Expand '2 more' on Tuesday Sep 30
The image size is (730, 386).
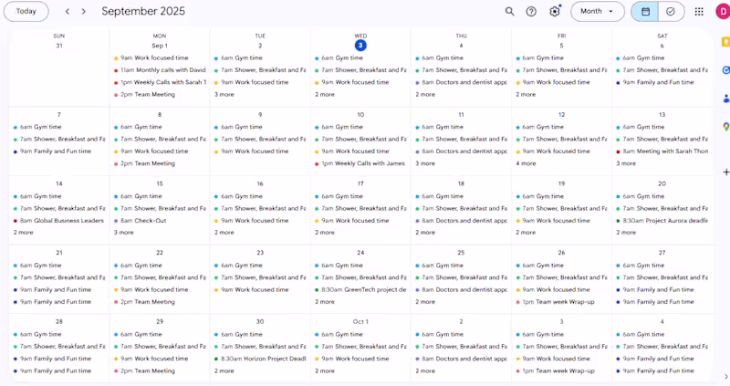224,371
